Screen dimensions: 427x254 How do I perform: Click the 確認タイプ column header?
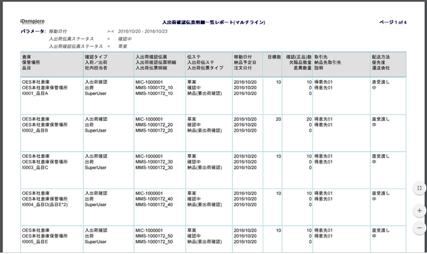(96, 57)
